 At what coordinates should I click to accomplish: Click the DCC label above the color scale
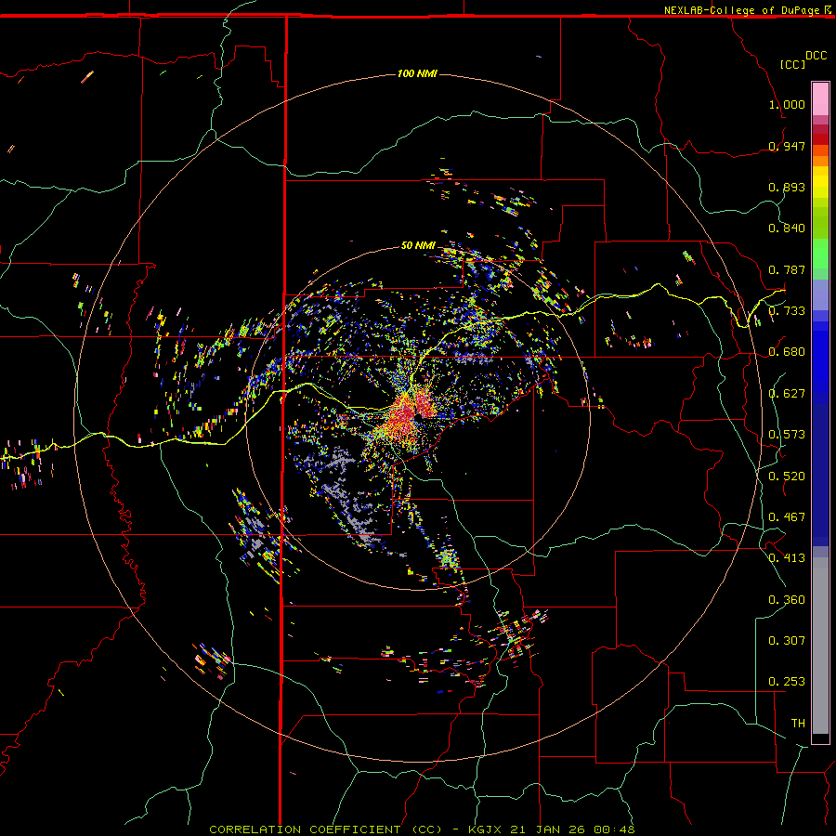816,56
